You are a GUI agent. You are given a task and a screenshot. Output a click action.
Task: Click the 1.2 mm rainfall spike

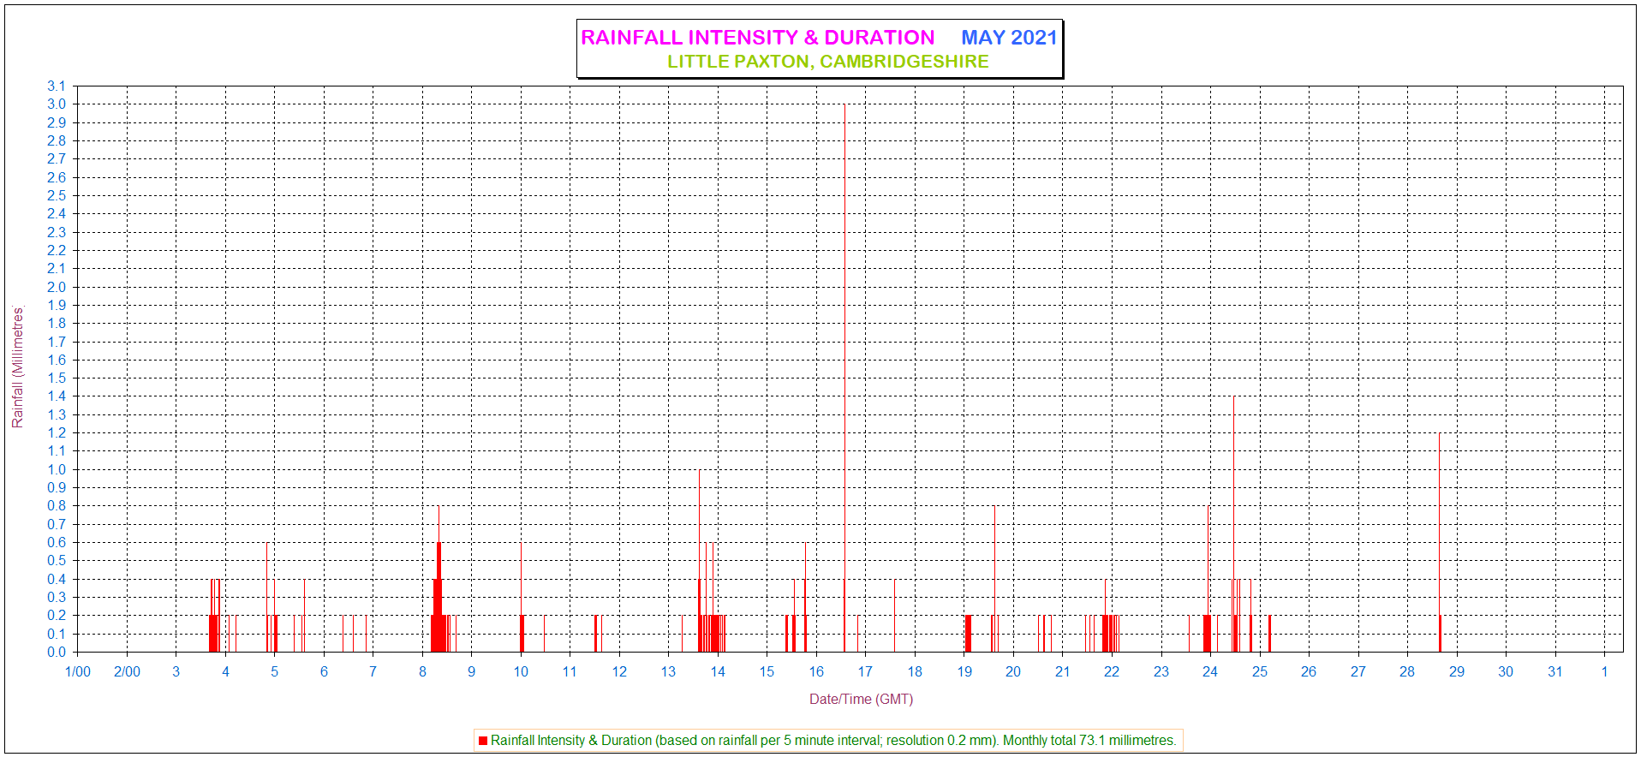(x=1439, y=542)
